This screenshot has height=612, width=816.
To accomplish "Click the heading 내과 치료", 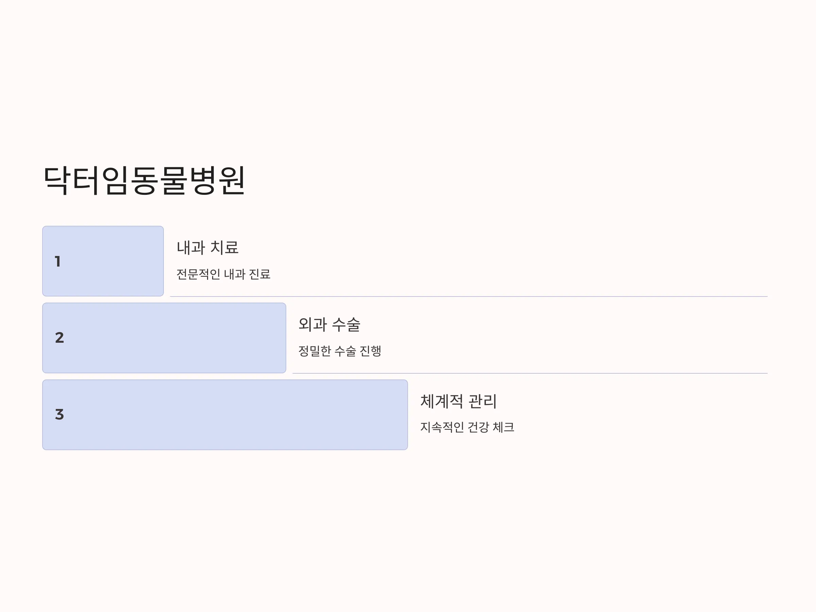I will [207, 248].
